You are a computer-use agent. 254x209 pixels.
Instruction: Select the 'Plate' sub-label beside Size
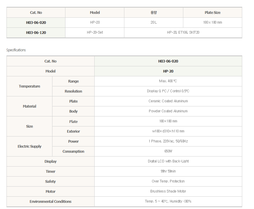click(x=73, y=121)
